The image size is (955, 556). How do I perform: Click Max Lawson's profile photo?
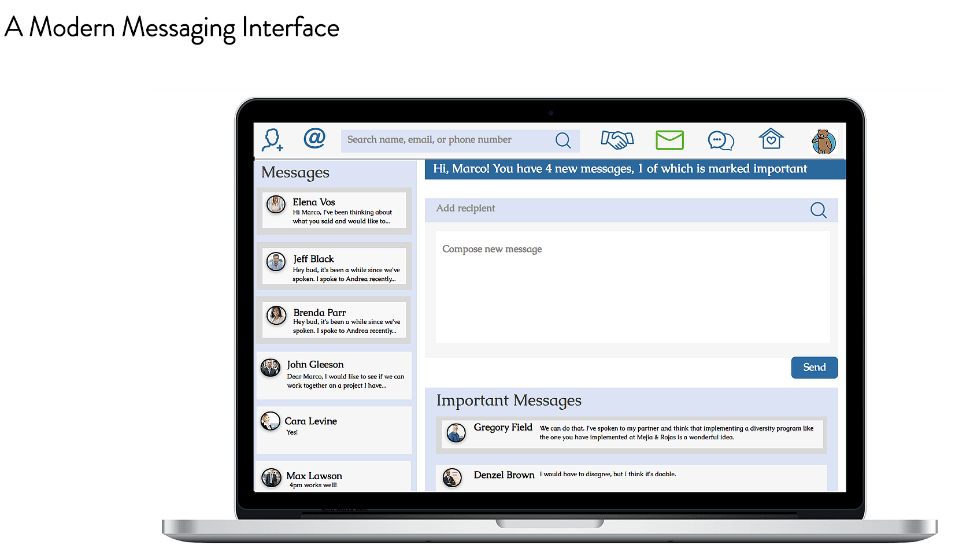coord(271,477)
